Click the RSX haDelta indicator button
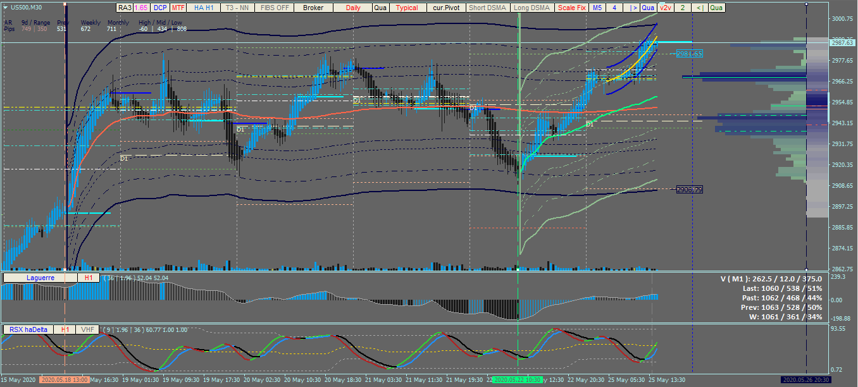Viewport: 858px width, 387px height. (x=29, y=329)
